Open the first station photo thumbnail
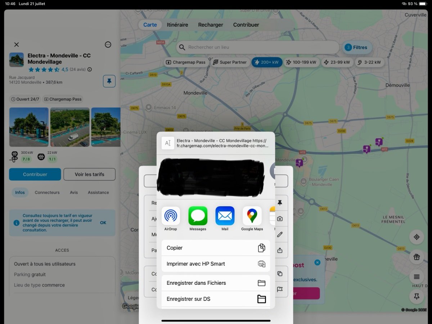The image size is (432, 324). pos(29,127)
